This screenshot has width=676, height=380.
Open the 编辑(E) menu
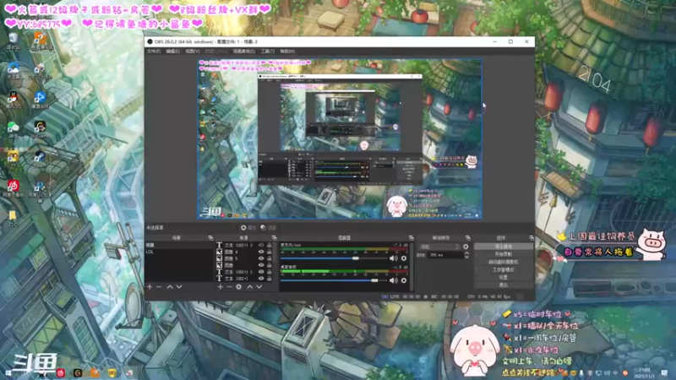(172, 52)
